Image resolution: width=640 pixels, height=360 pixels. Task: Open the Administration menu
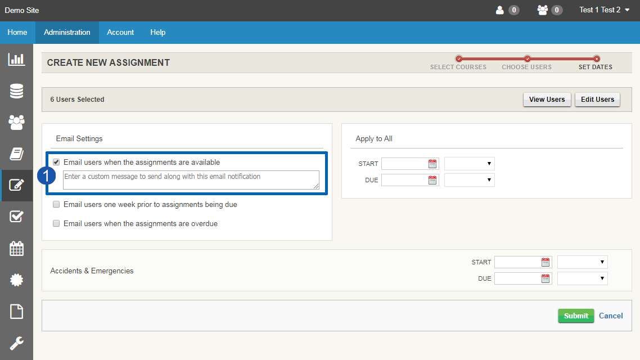tap(67, 32)
